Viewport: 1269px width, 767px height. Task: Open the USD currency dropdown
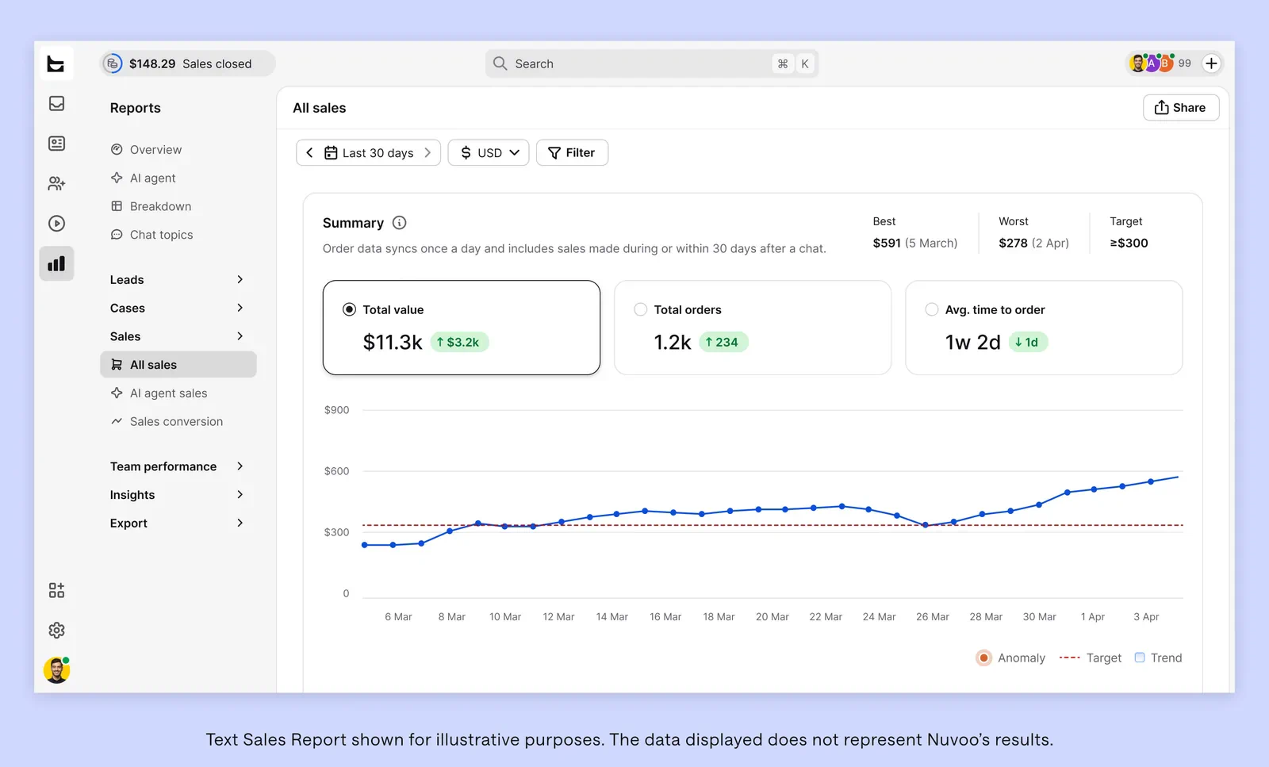[489, 152]
